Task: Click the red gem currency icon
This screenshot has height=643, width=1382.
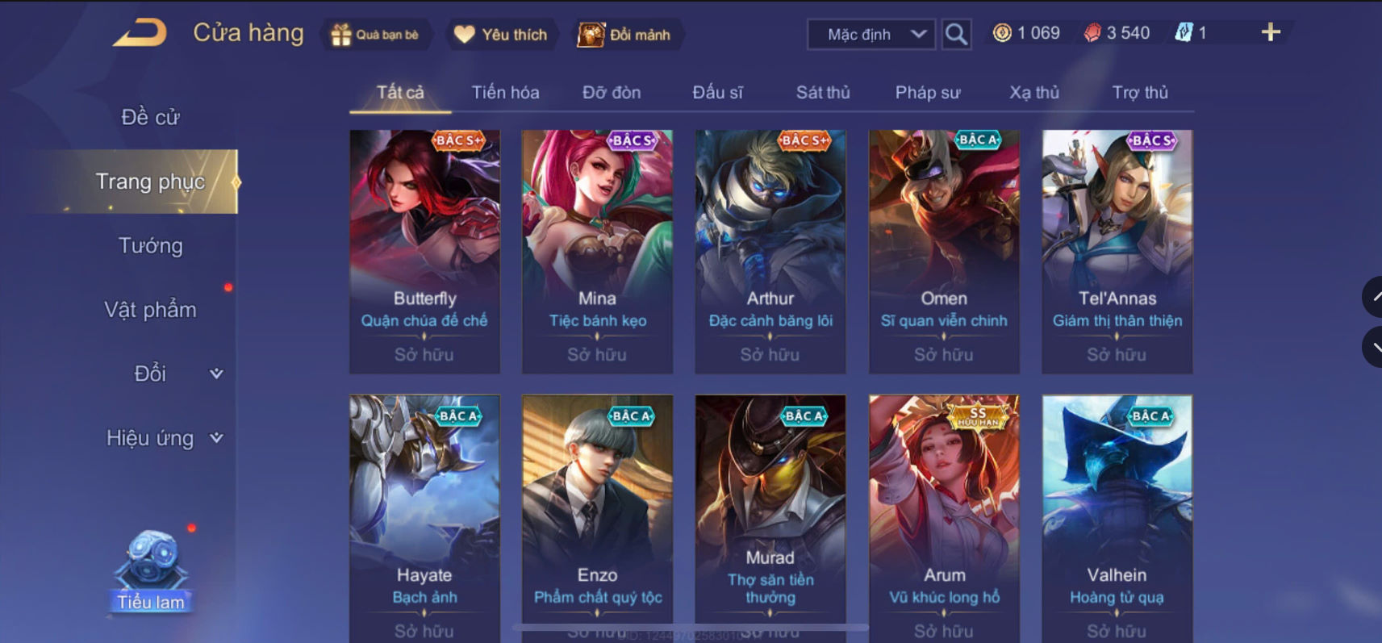Action: (x=1092, y=33)
